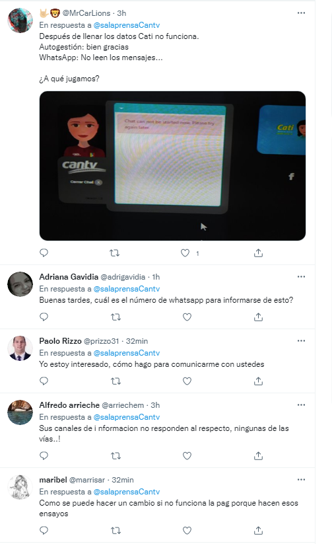Open the Cati chat error image
This screenshot has width=332, height=544.
pyautogui.click(x=172, y=166)
